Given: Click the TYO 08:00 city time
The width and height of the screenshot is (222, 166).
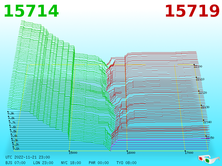Looking at the screenshot, I should click(127, 163).
